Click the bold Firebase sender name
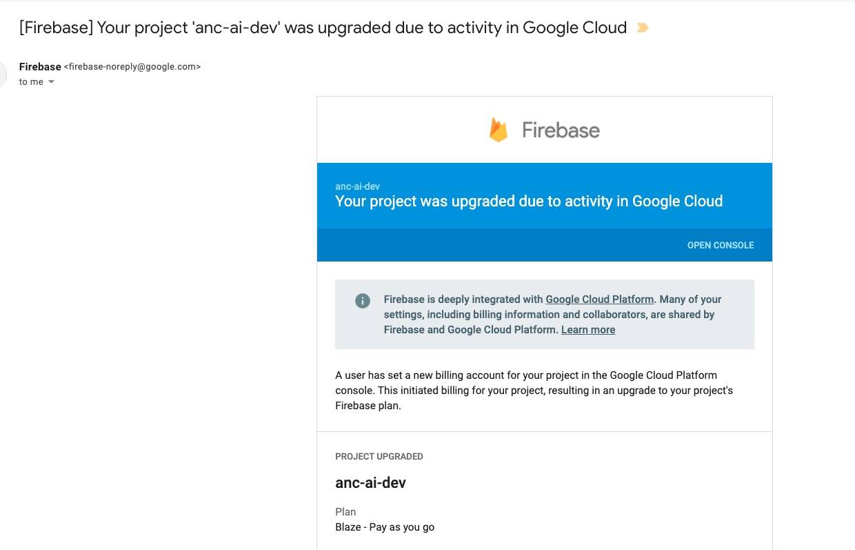Screen dimensions: 855x550 point(40,67)
